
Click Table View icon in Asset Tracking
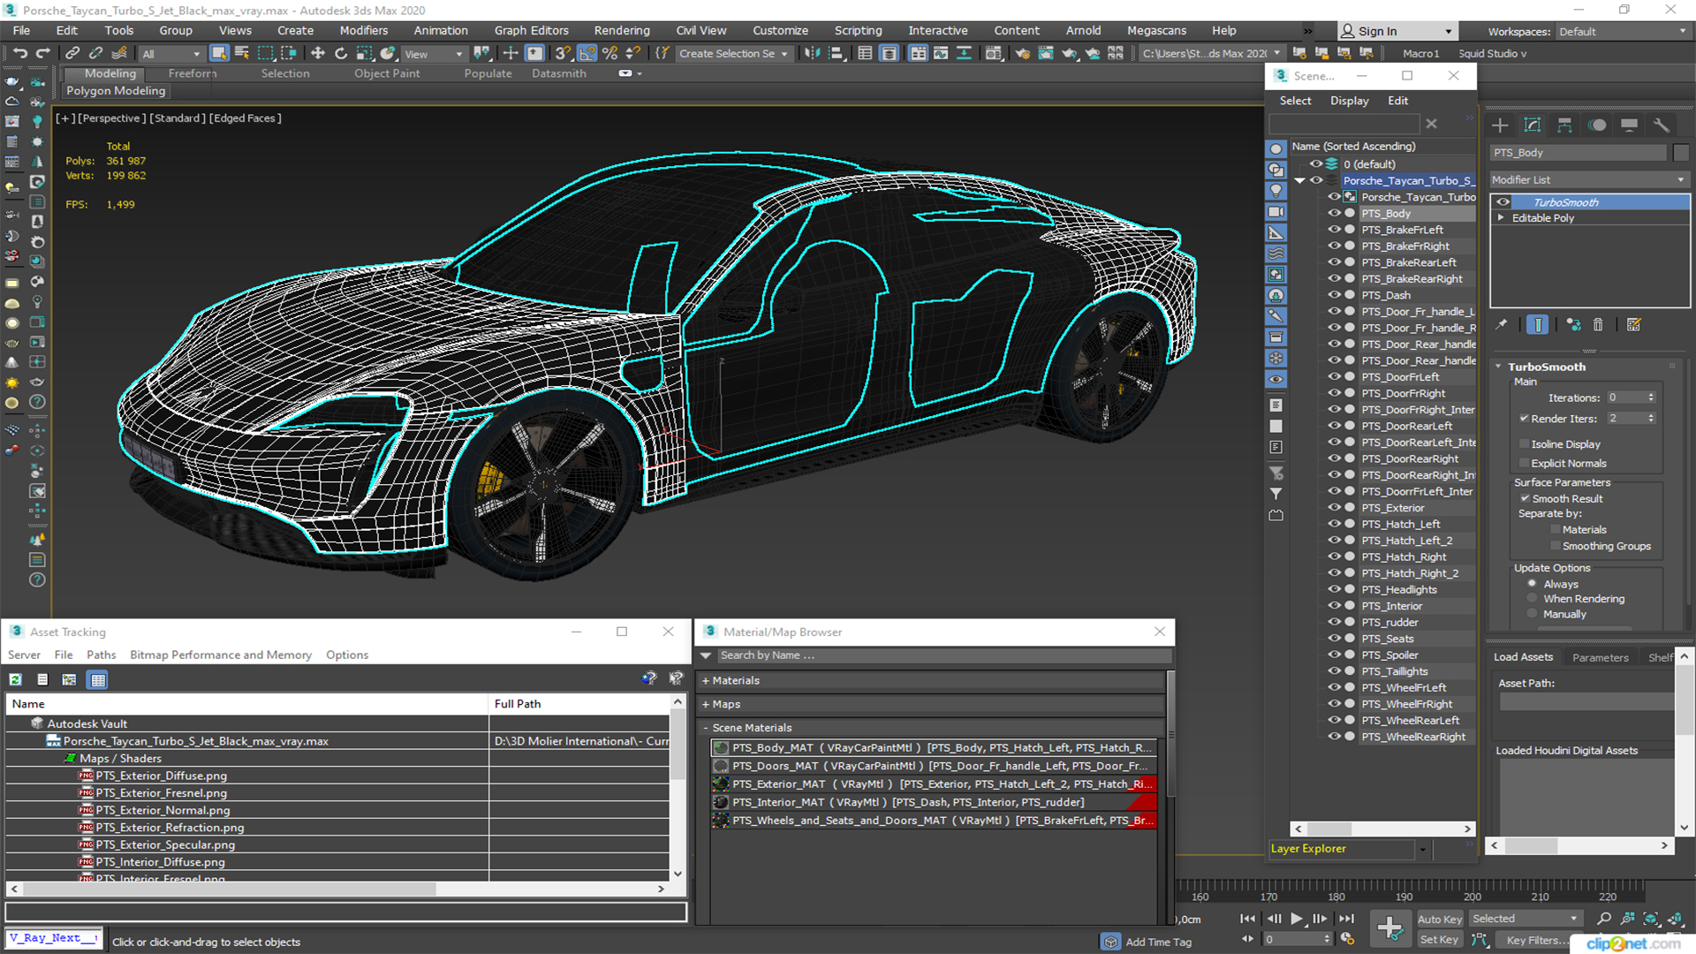pos(98,679)
